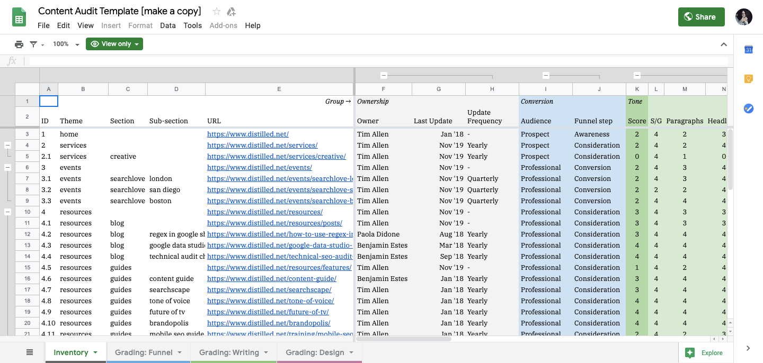The width and height of the screenshot is (763, 363).
Task: Click the filter views icon
Action: pos(33,44)
